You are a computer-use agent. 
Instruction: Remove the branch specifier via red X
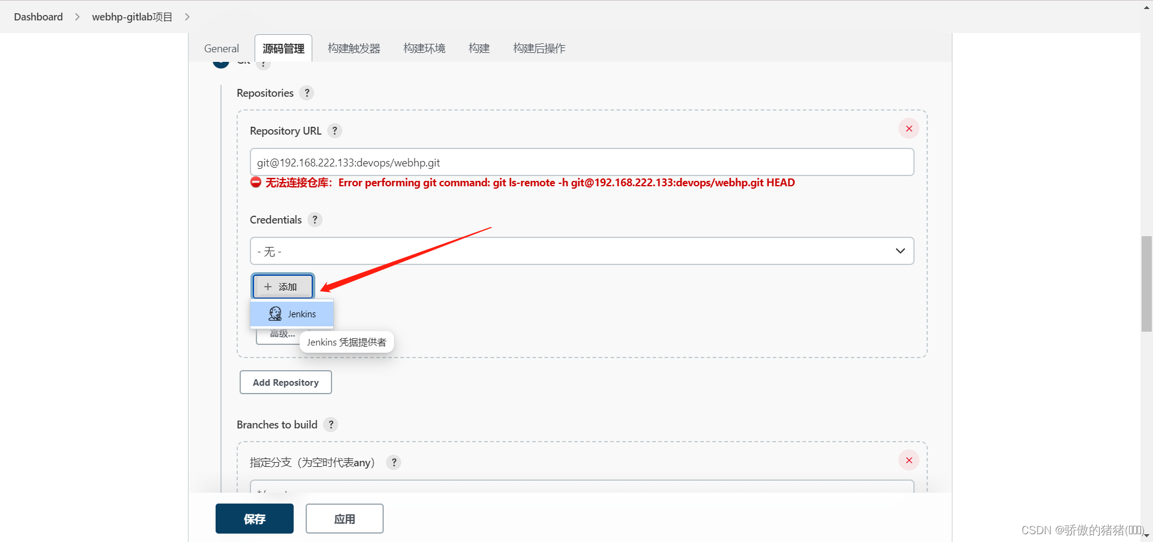click(x=909, y=460)
